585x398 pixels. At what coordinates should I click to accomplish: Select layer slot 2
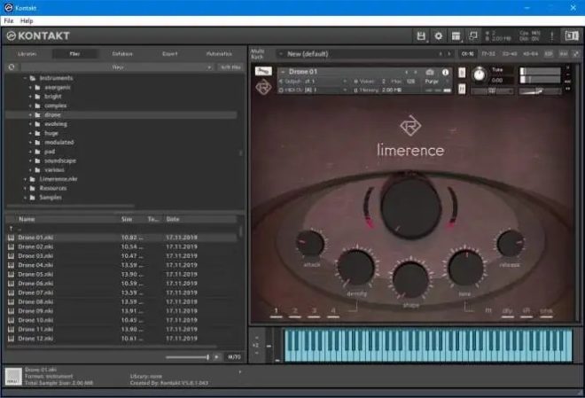295,312
